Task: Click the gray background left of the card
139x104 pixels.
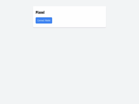Action: (16, 17)
